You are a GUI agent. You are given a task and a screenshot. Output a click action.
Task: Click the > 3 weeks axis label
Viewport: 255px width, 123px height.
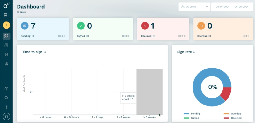149,117
